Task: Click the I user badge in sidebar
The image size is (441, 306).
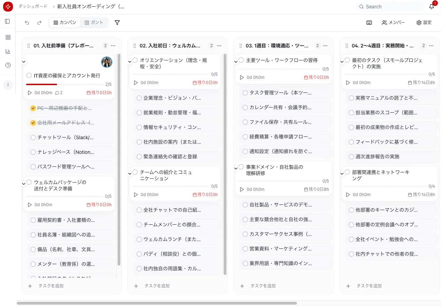Action: (8, 84)
